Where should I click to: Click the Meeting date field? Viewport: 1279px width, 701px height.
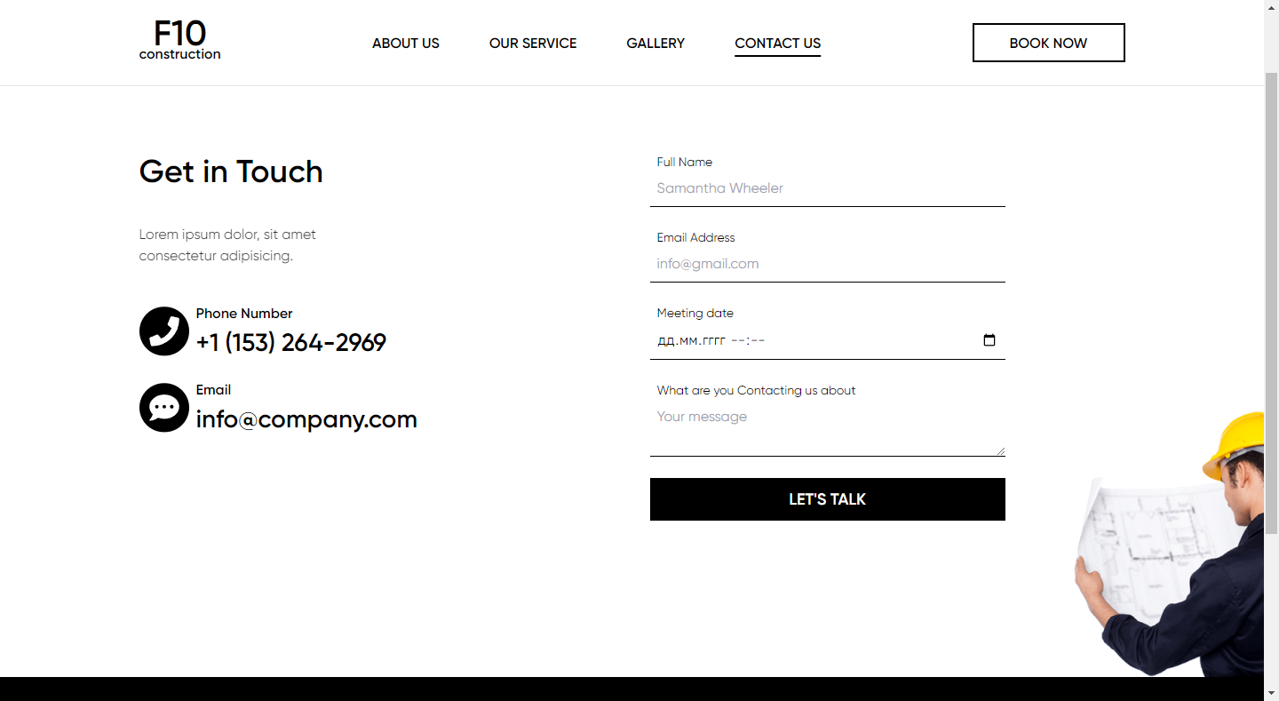(799, 340)
